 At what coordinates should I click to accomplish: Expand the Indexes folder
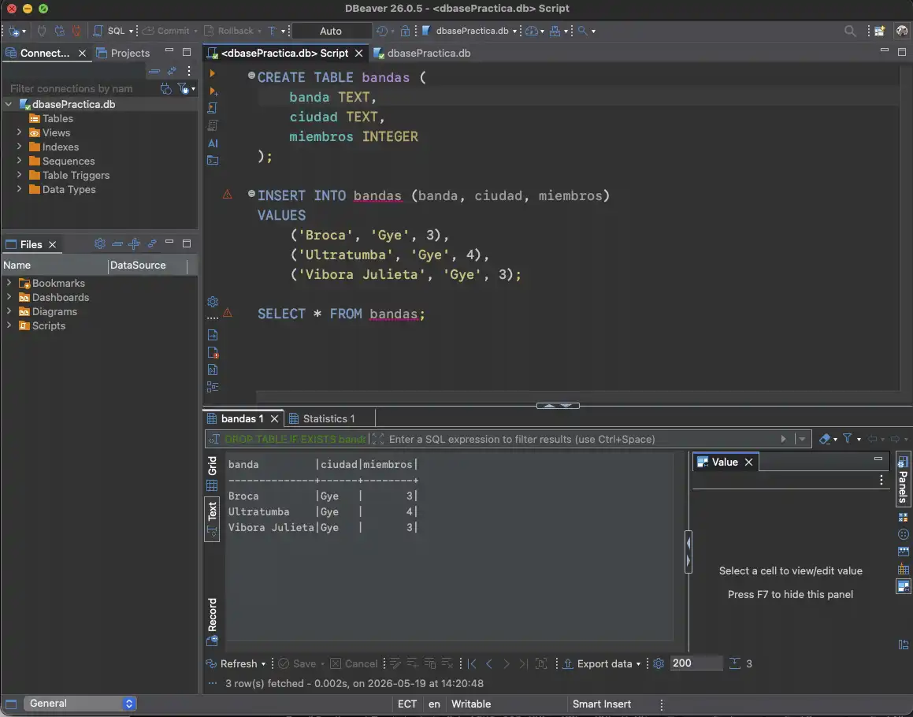(x=19, y=147)
